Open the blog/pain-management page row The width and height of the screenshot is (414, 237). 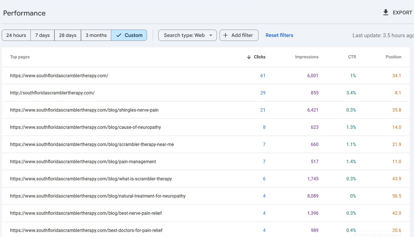pyautogui.click(x=206, y=161)
